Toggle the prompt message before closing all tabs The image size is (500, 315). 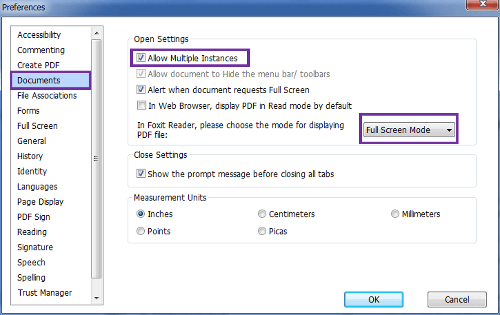pos(140,173)
